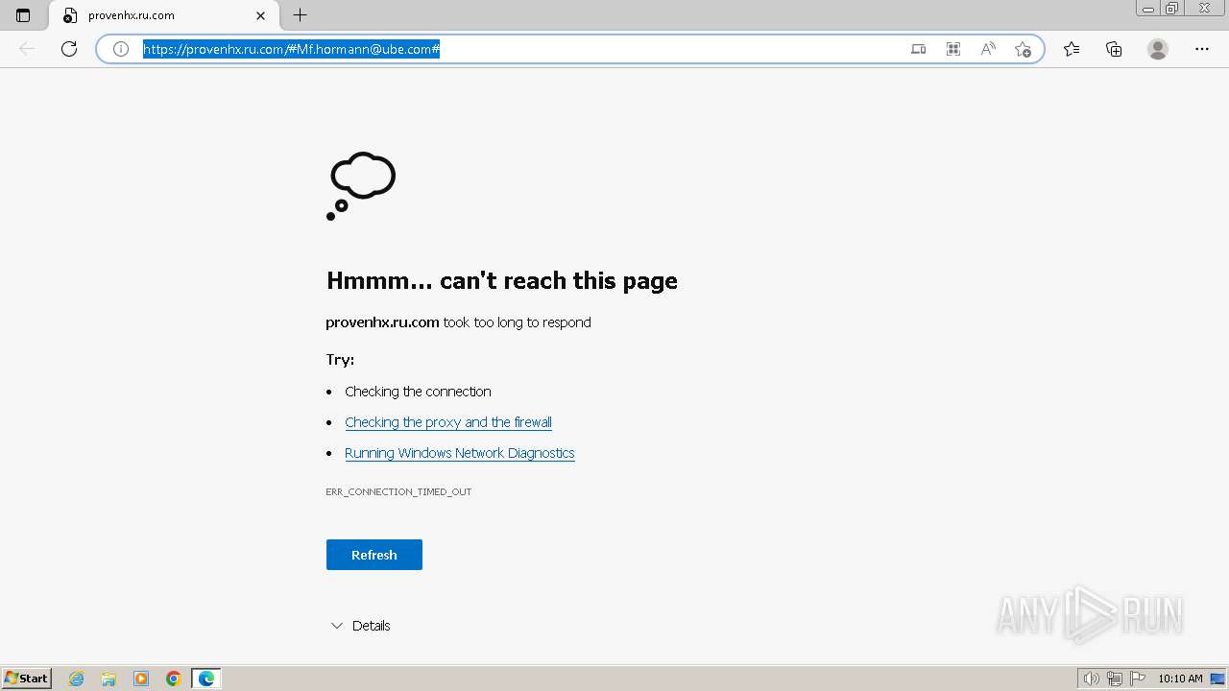Add this page to favorites star
Viewport: 1229px width, 691px height.
click(x=1023, y=49)
